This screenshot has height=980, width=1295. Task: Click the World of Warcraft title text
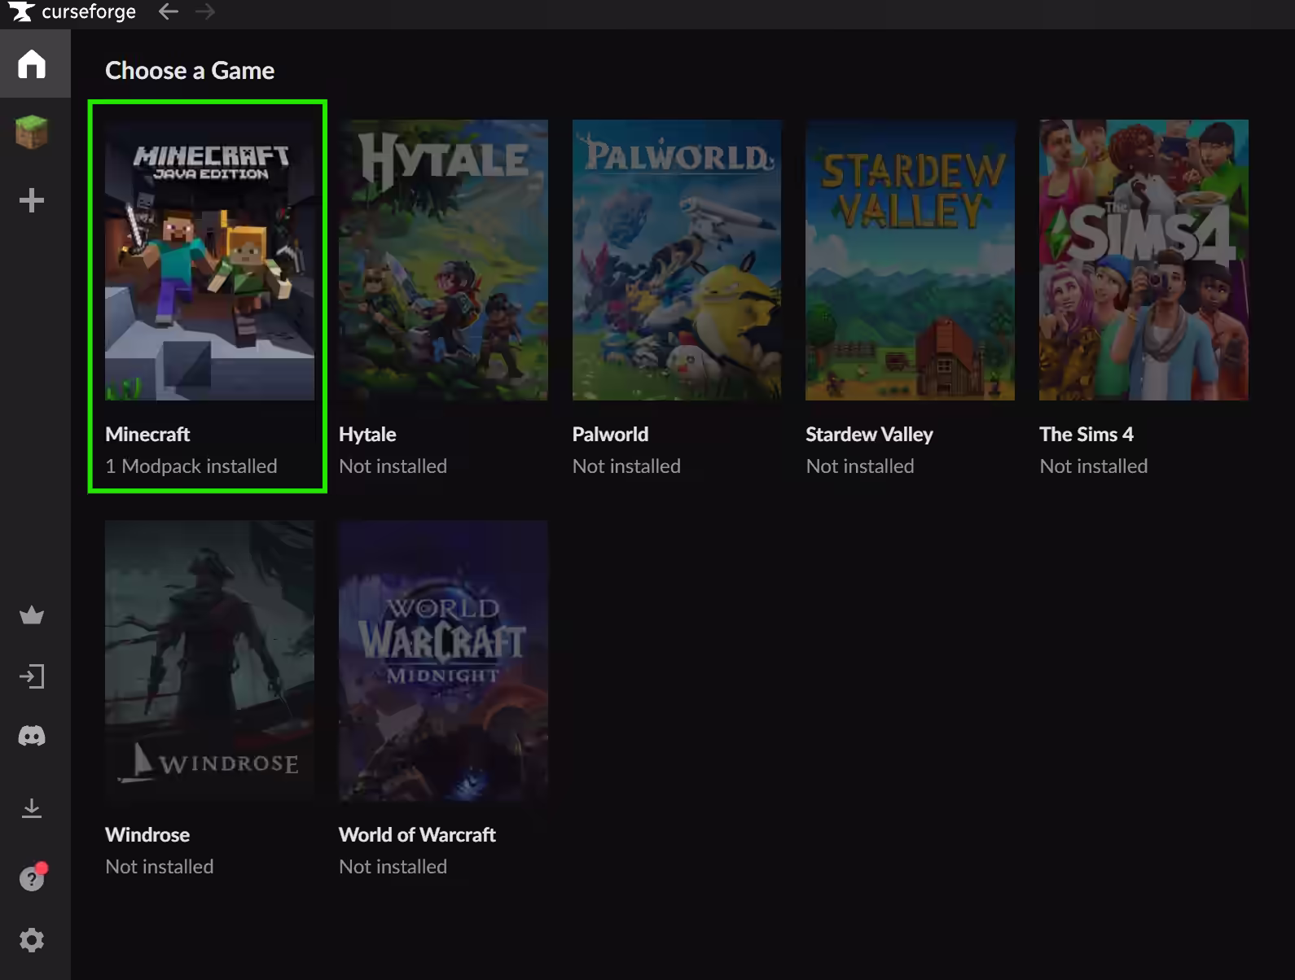click(417, 835)
